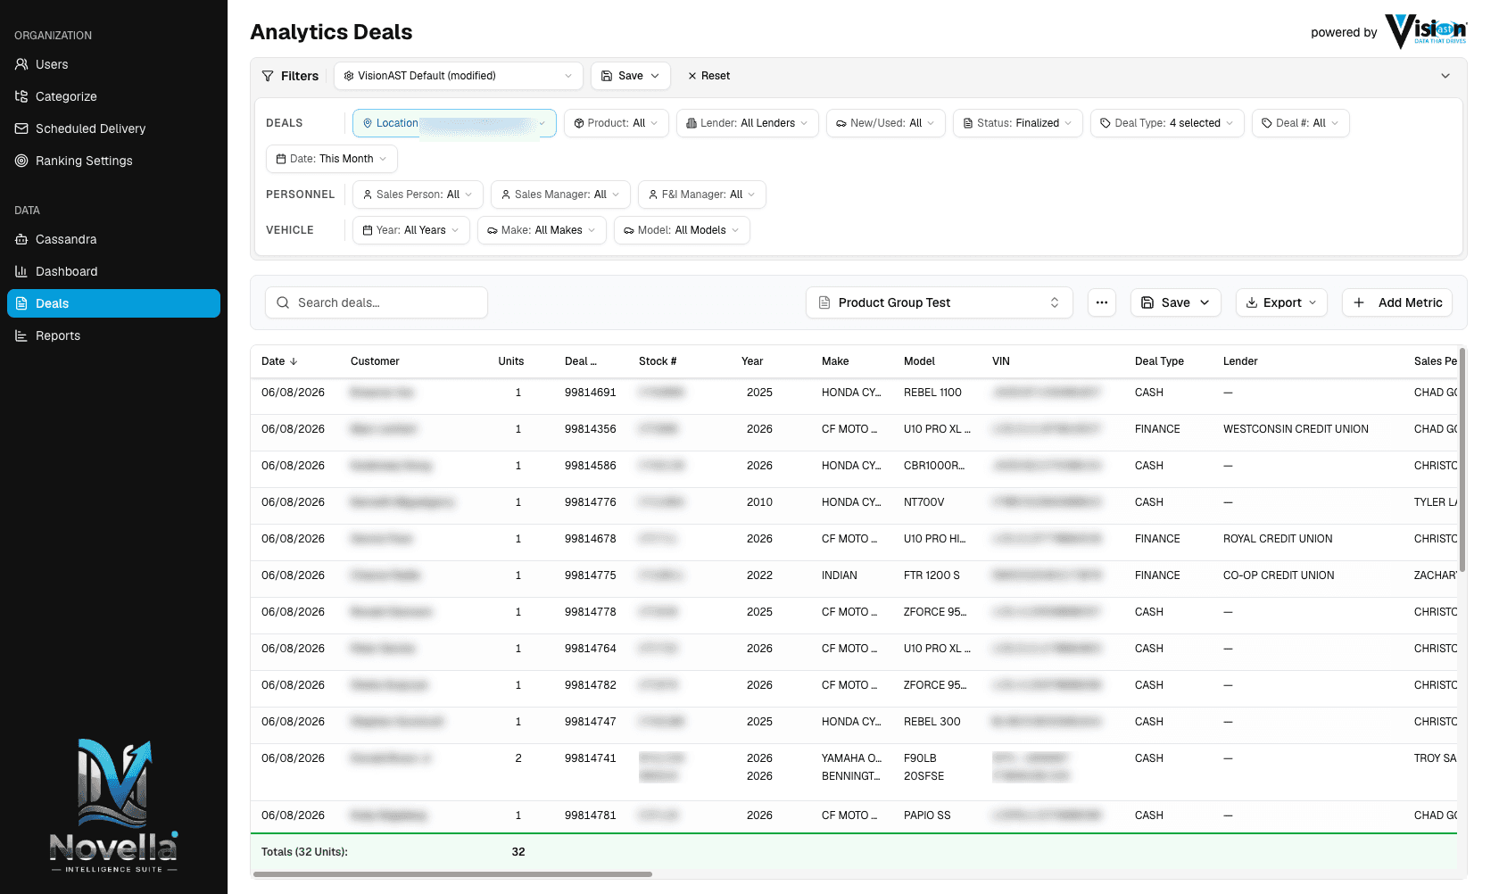Screen dimensions: 1499x894
Task: Open the three-dots more options menu
Action: (x=1102, y=302)
